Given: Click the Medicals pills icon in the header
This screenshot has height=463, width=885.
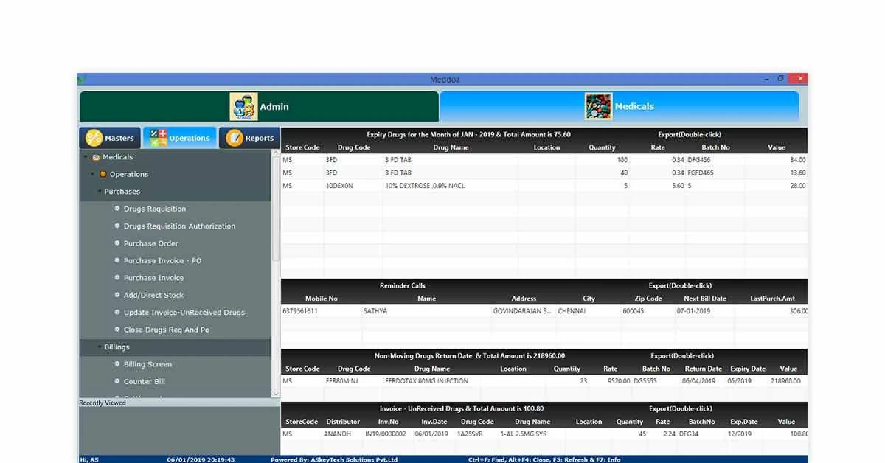Looking at the screenshot, I should click(x=597, y=105).
